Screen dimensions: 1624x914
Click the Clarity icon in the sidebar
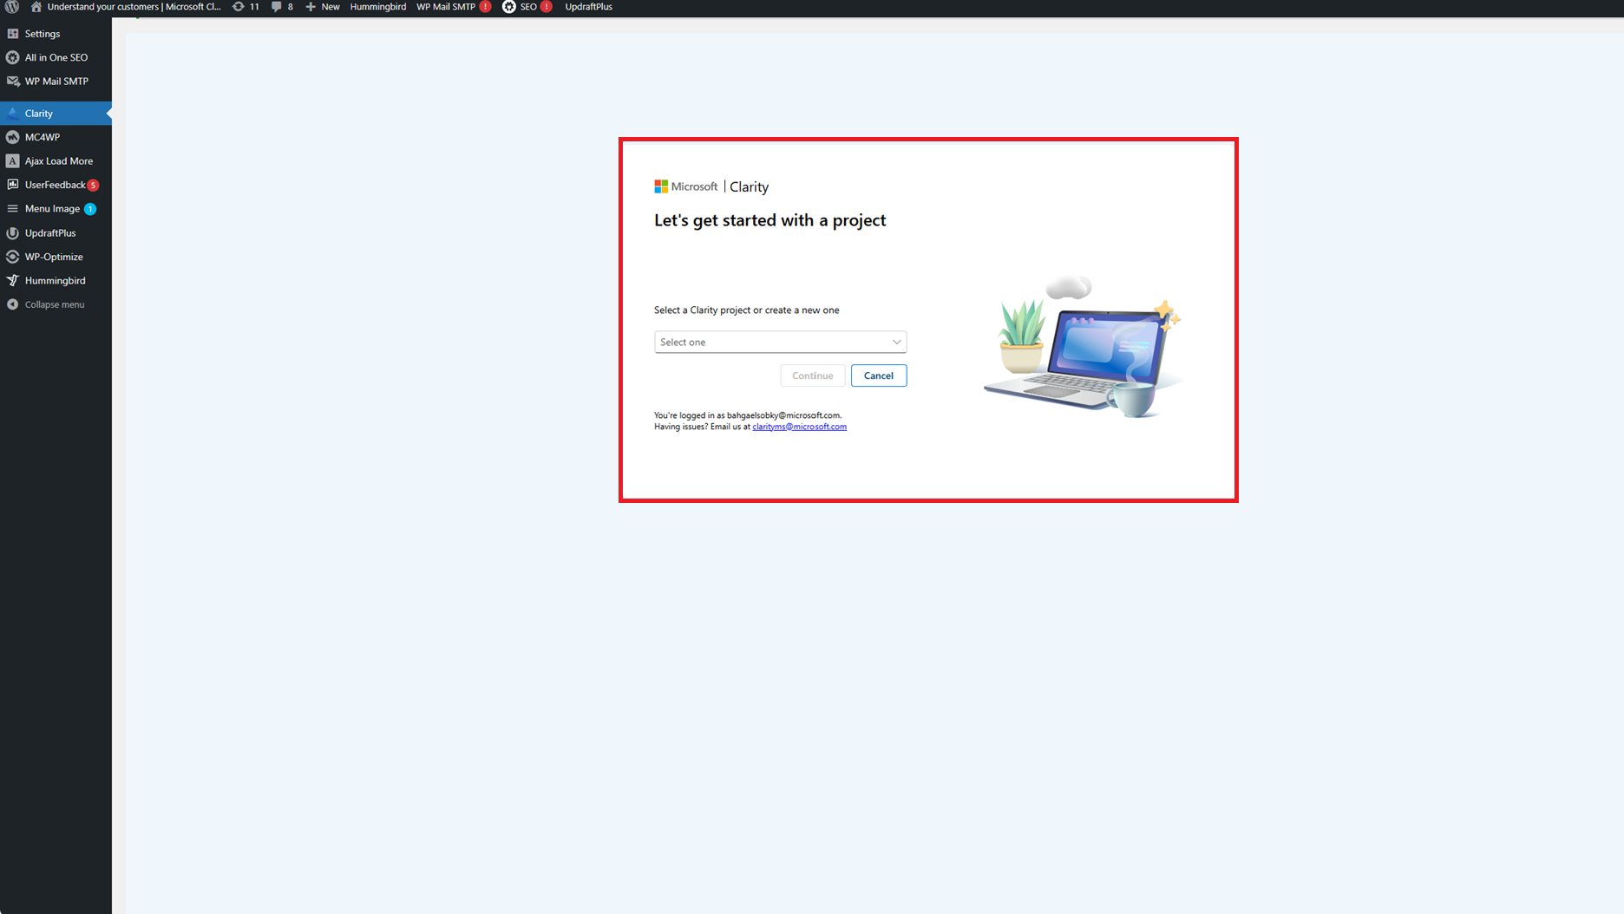(13, 113)
